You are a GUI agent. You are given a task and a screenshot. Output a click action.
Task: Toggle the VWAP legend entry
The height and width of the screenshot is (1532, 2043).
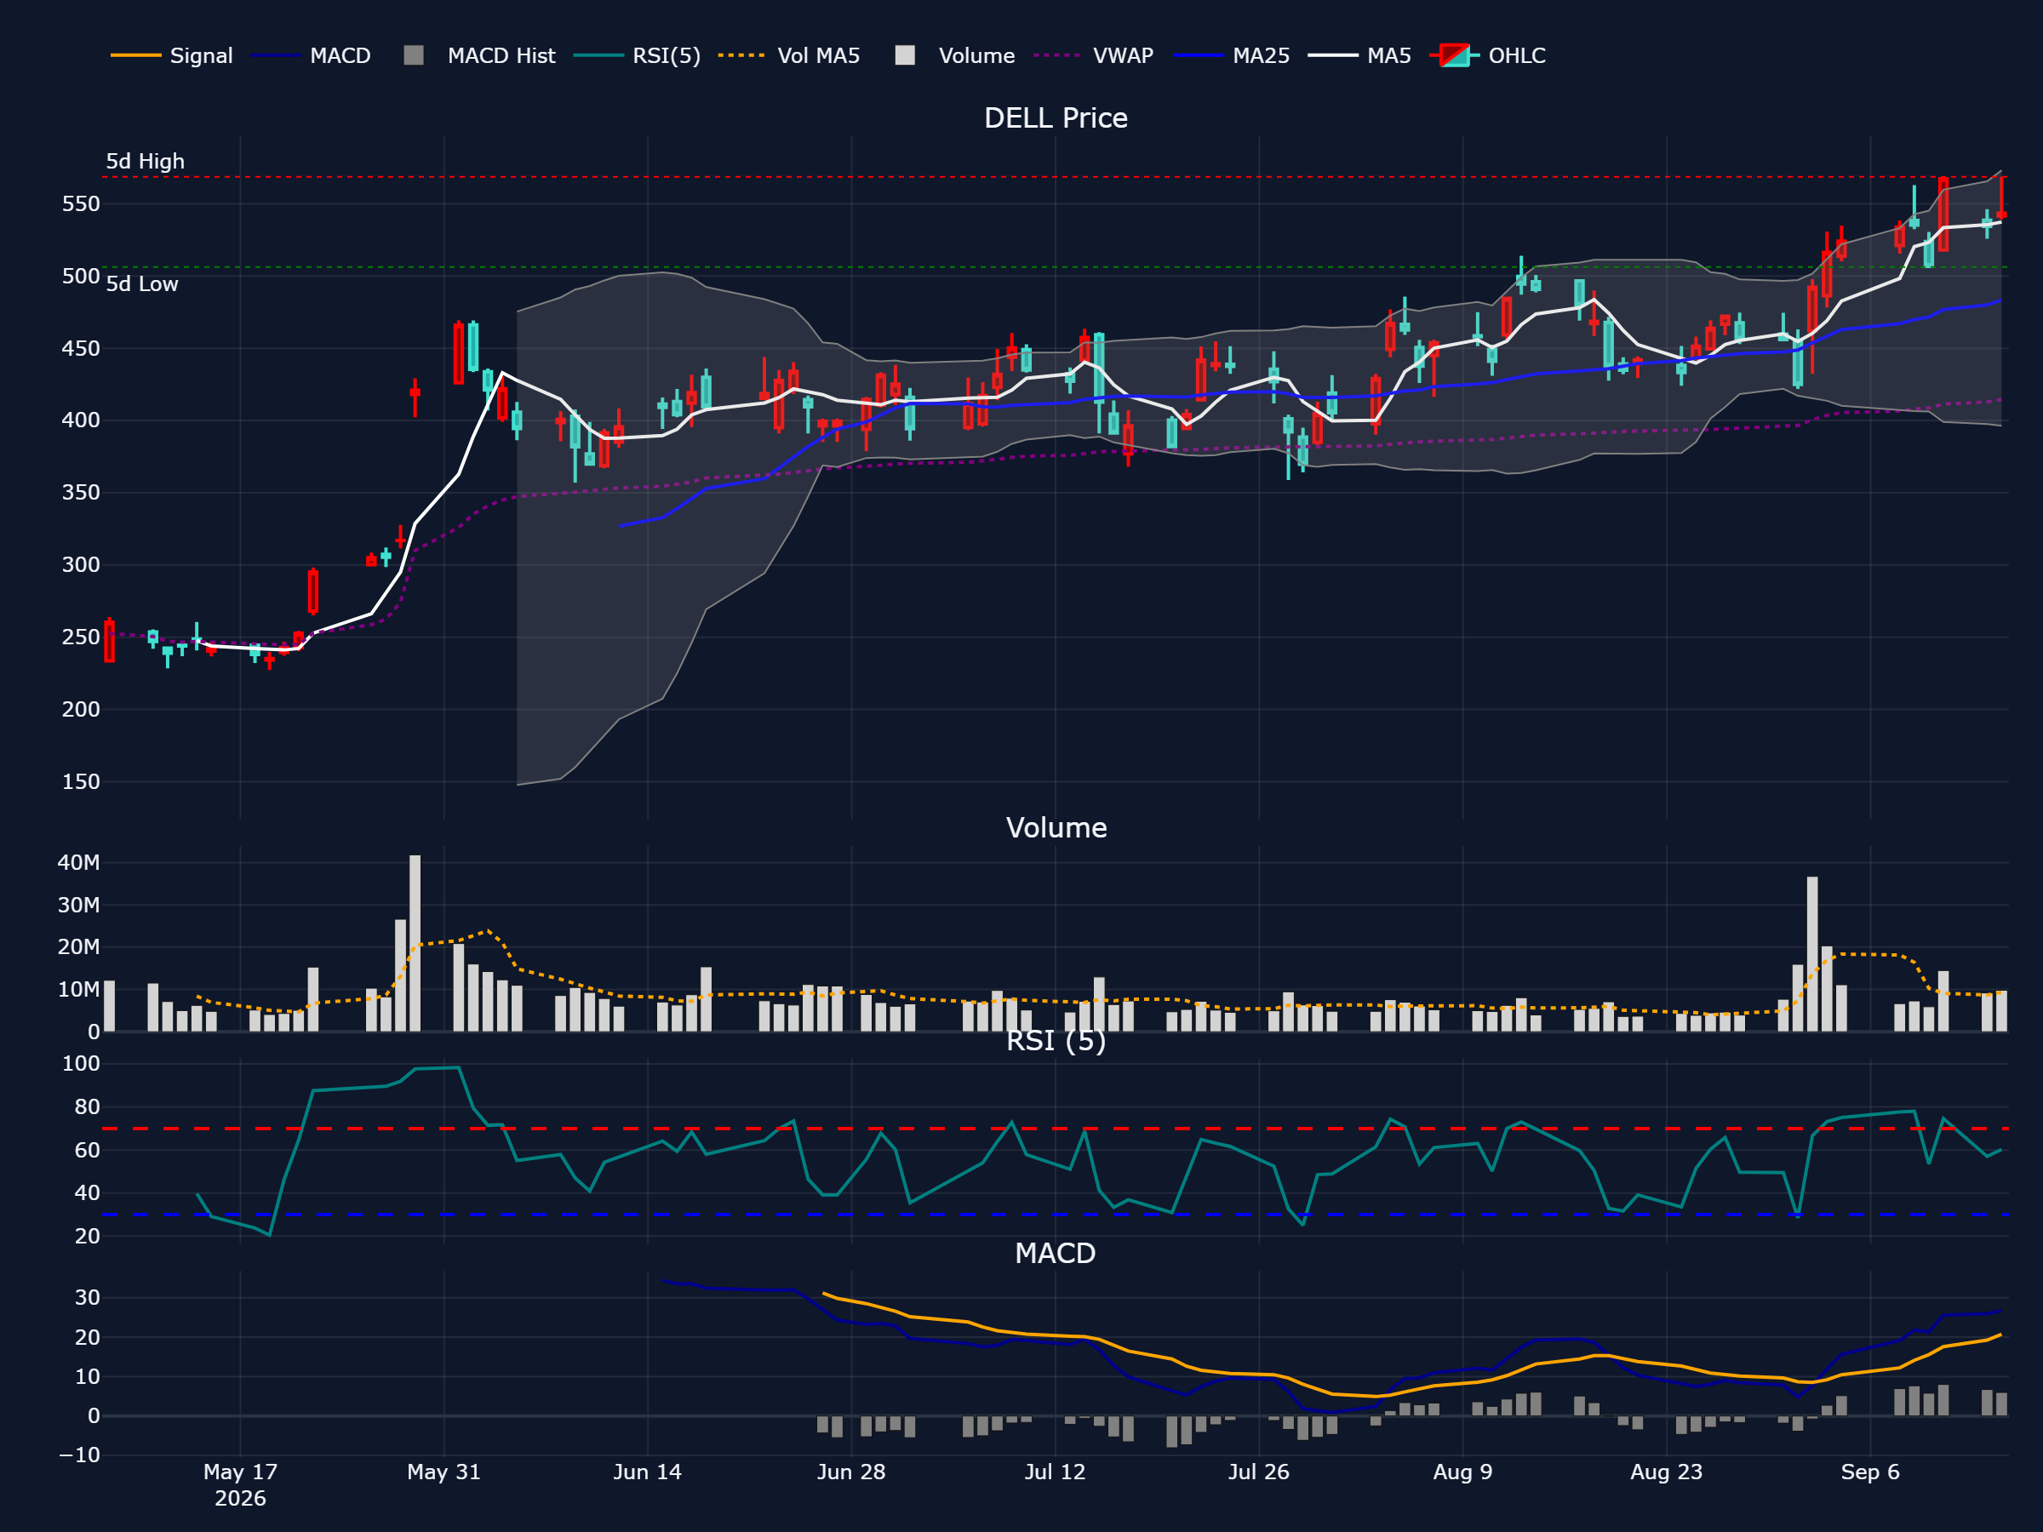coord(1094,55)
